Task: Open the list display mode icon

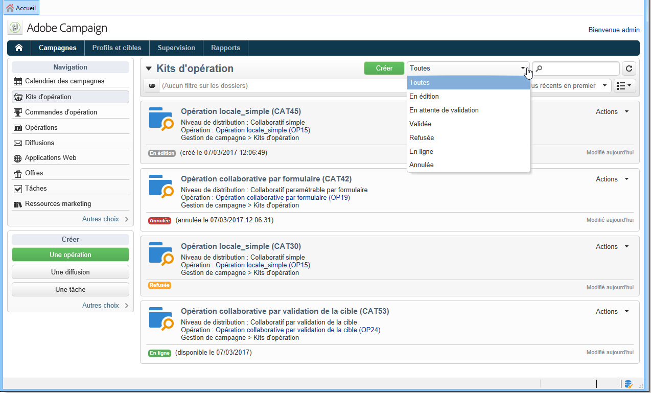Action: 624,86
